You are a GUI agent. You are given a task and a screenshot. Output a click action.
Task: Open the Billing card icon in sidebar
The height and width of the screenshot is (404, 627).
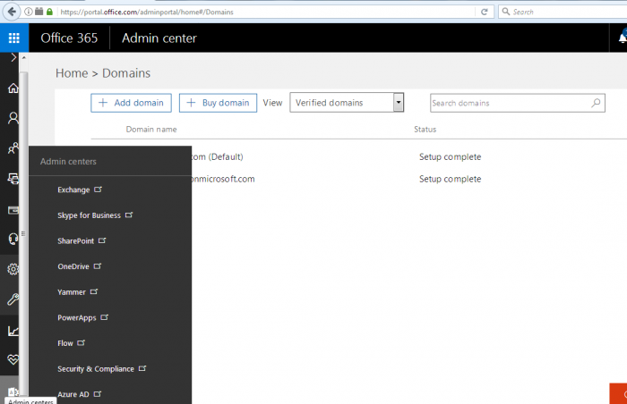point(13,210)
